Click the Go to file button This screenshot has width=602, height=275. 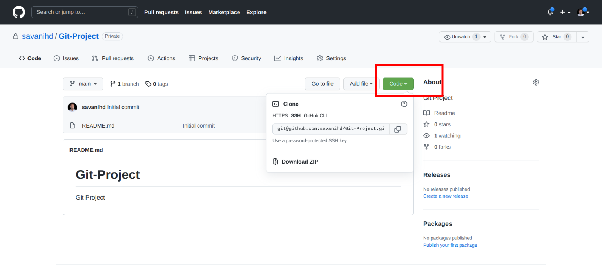pos(322,84)
